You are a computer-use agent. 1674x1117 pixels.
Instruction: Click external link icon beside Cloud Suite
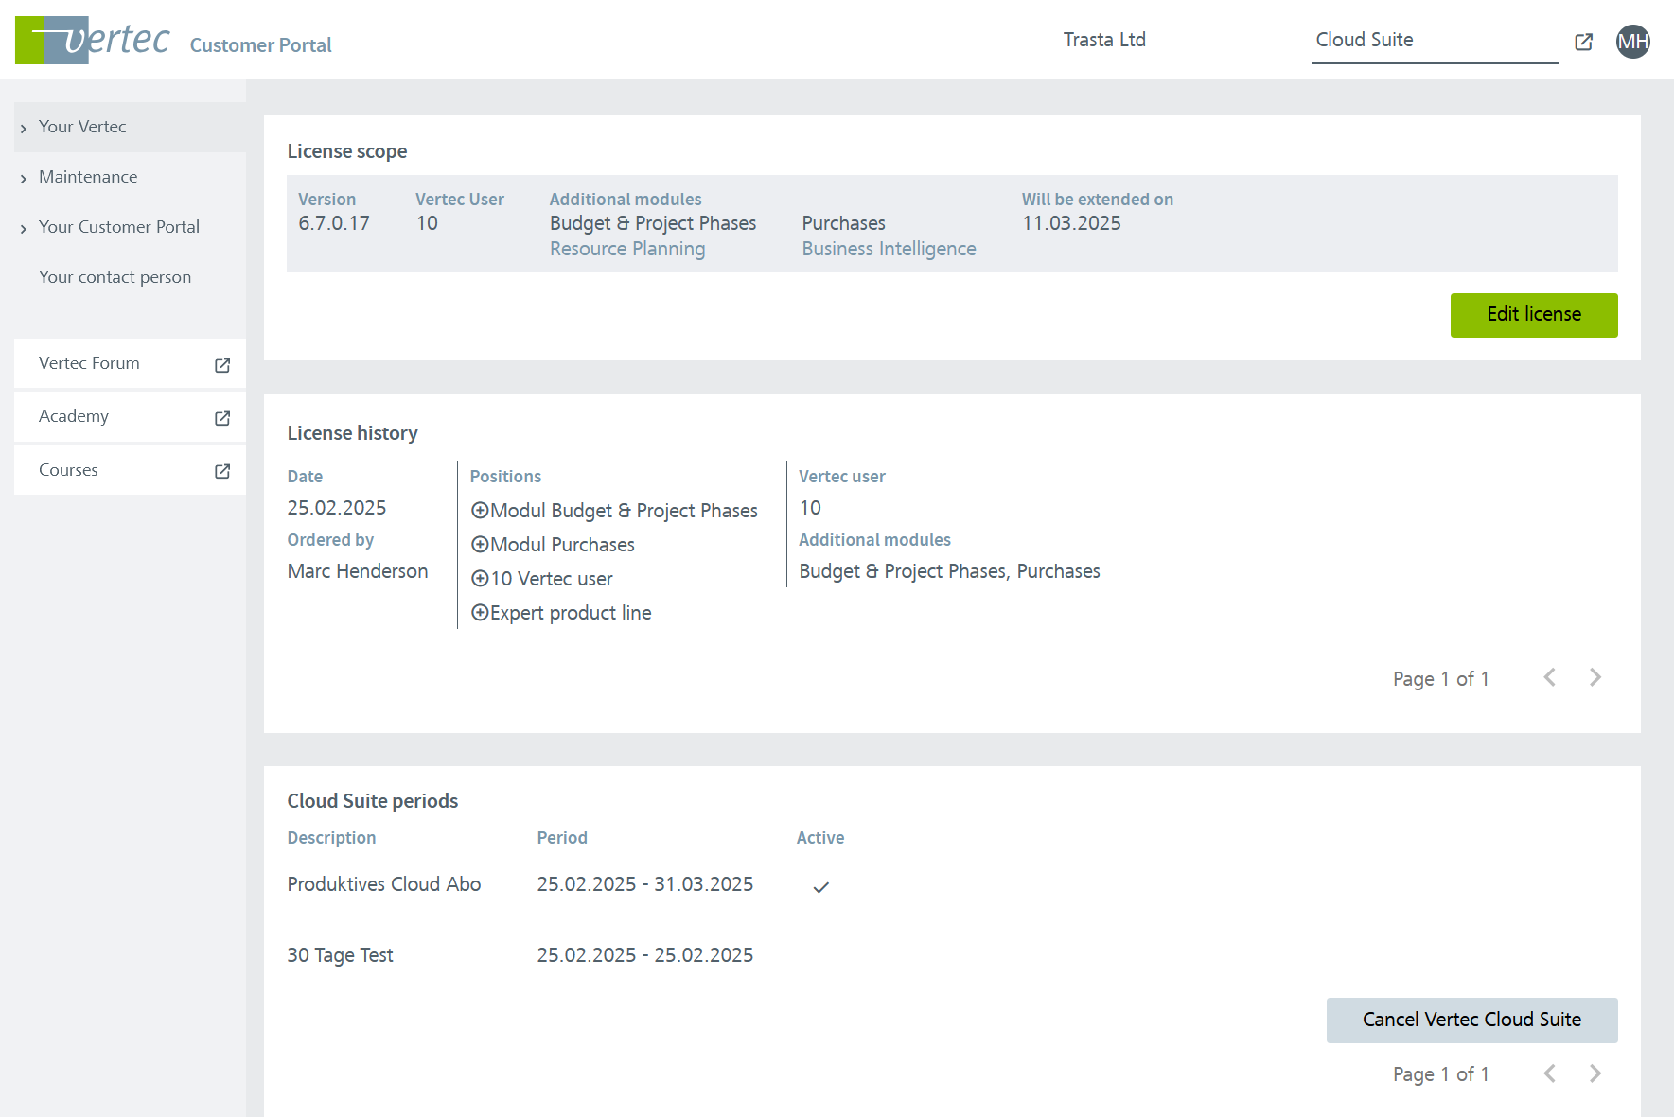pyautogui.click(x=1583, y=42)
